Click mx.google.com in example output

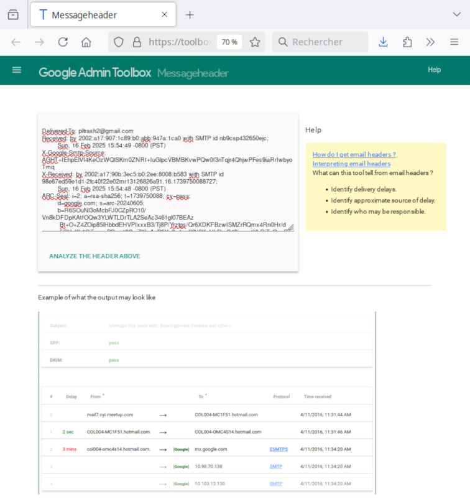pos(211,449)
